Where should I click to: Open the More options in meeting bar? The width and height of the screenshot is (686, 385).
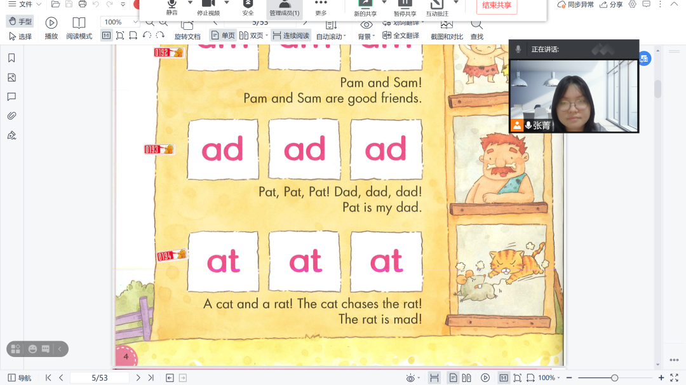click(x=321, y=8)
